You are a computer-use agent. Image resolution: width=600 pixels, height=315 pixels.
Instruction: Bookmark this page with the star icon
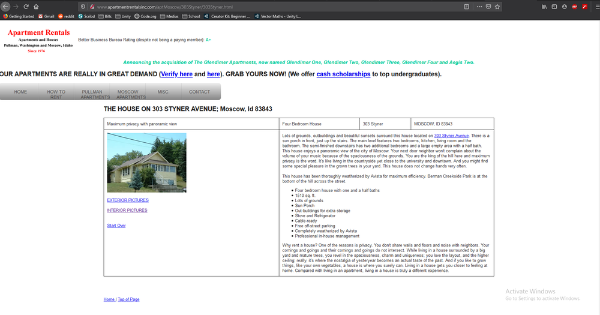tap(497, 6)
